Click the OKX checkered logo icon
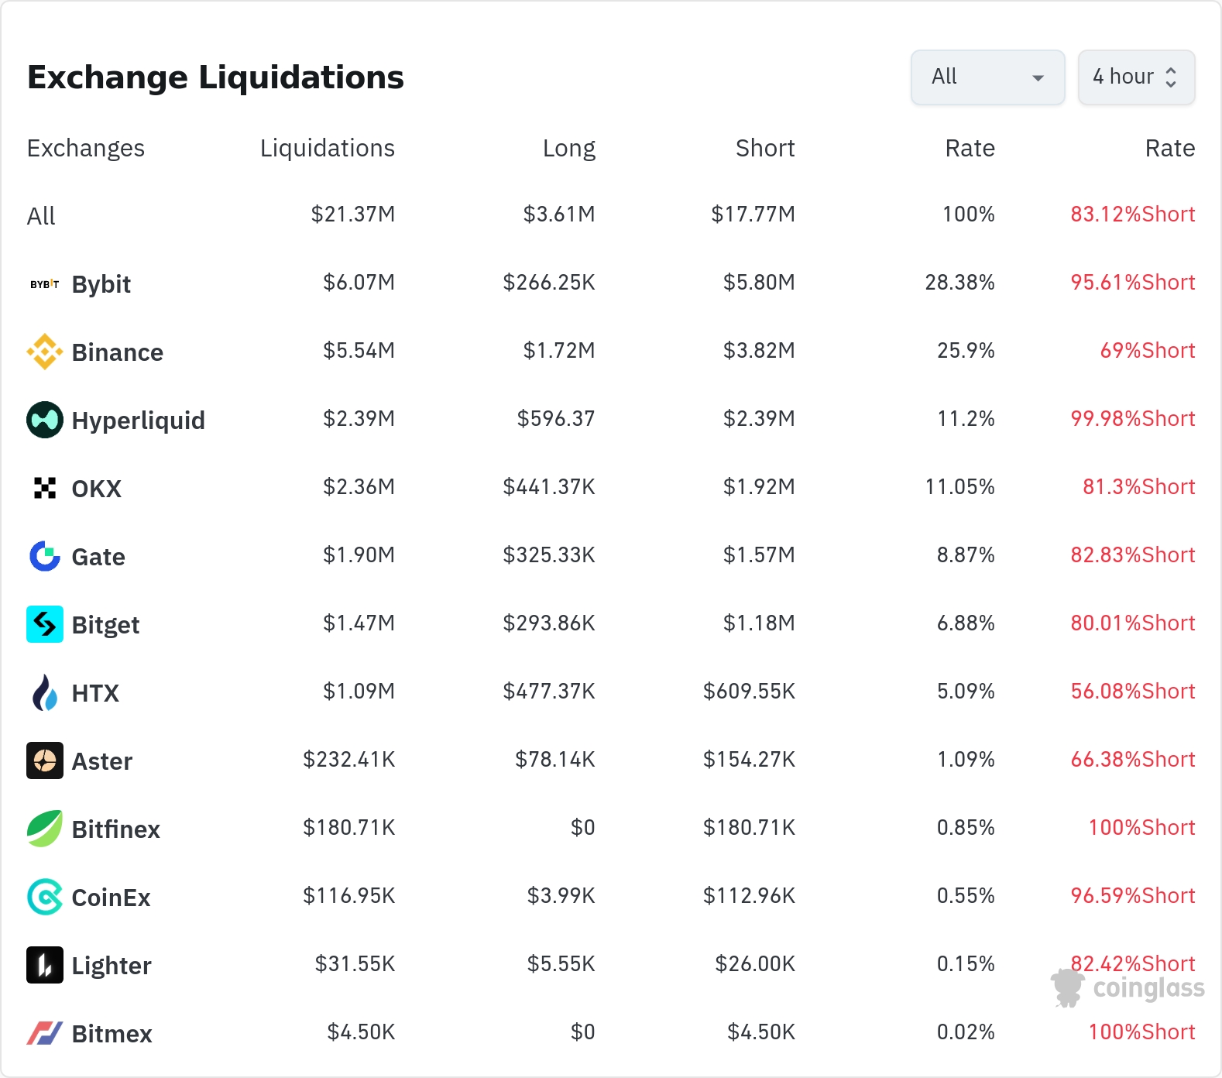 tap(45, 488)
